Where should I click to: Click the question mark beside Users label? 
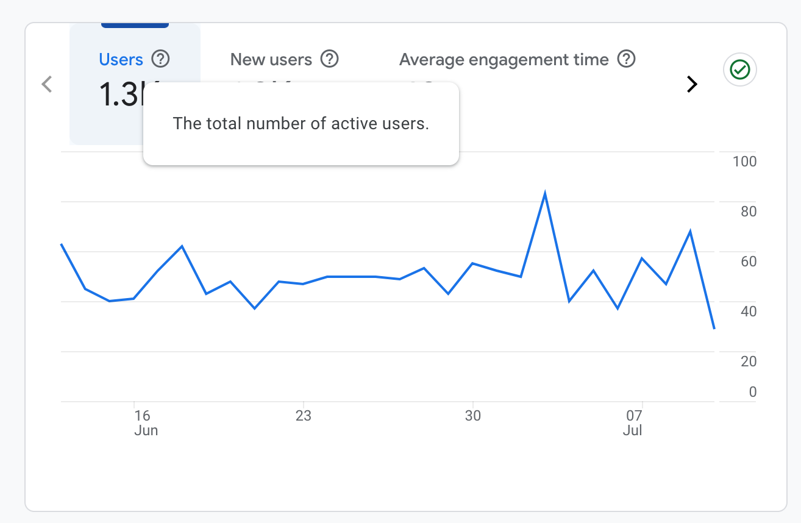point(160,59)
